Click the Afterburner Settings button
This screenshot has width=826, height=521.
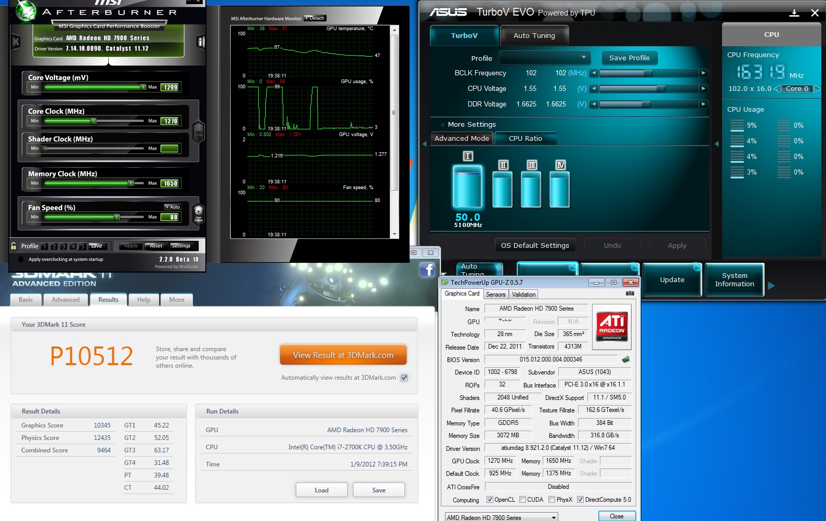click(x=180, y=246)
